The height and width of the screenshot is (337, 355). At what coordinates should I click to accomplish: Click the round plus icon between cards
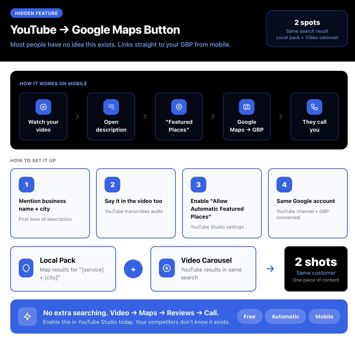[x=133, y=269]
